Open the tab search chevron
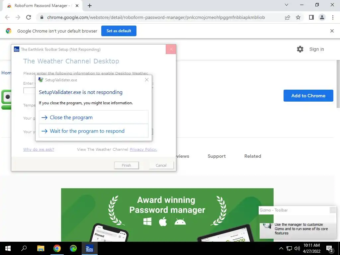 (287, 5)
